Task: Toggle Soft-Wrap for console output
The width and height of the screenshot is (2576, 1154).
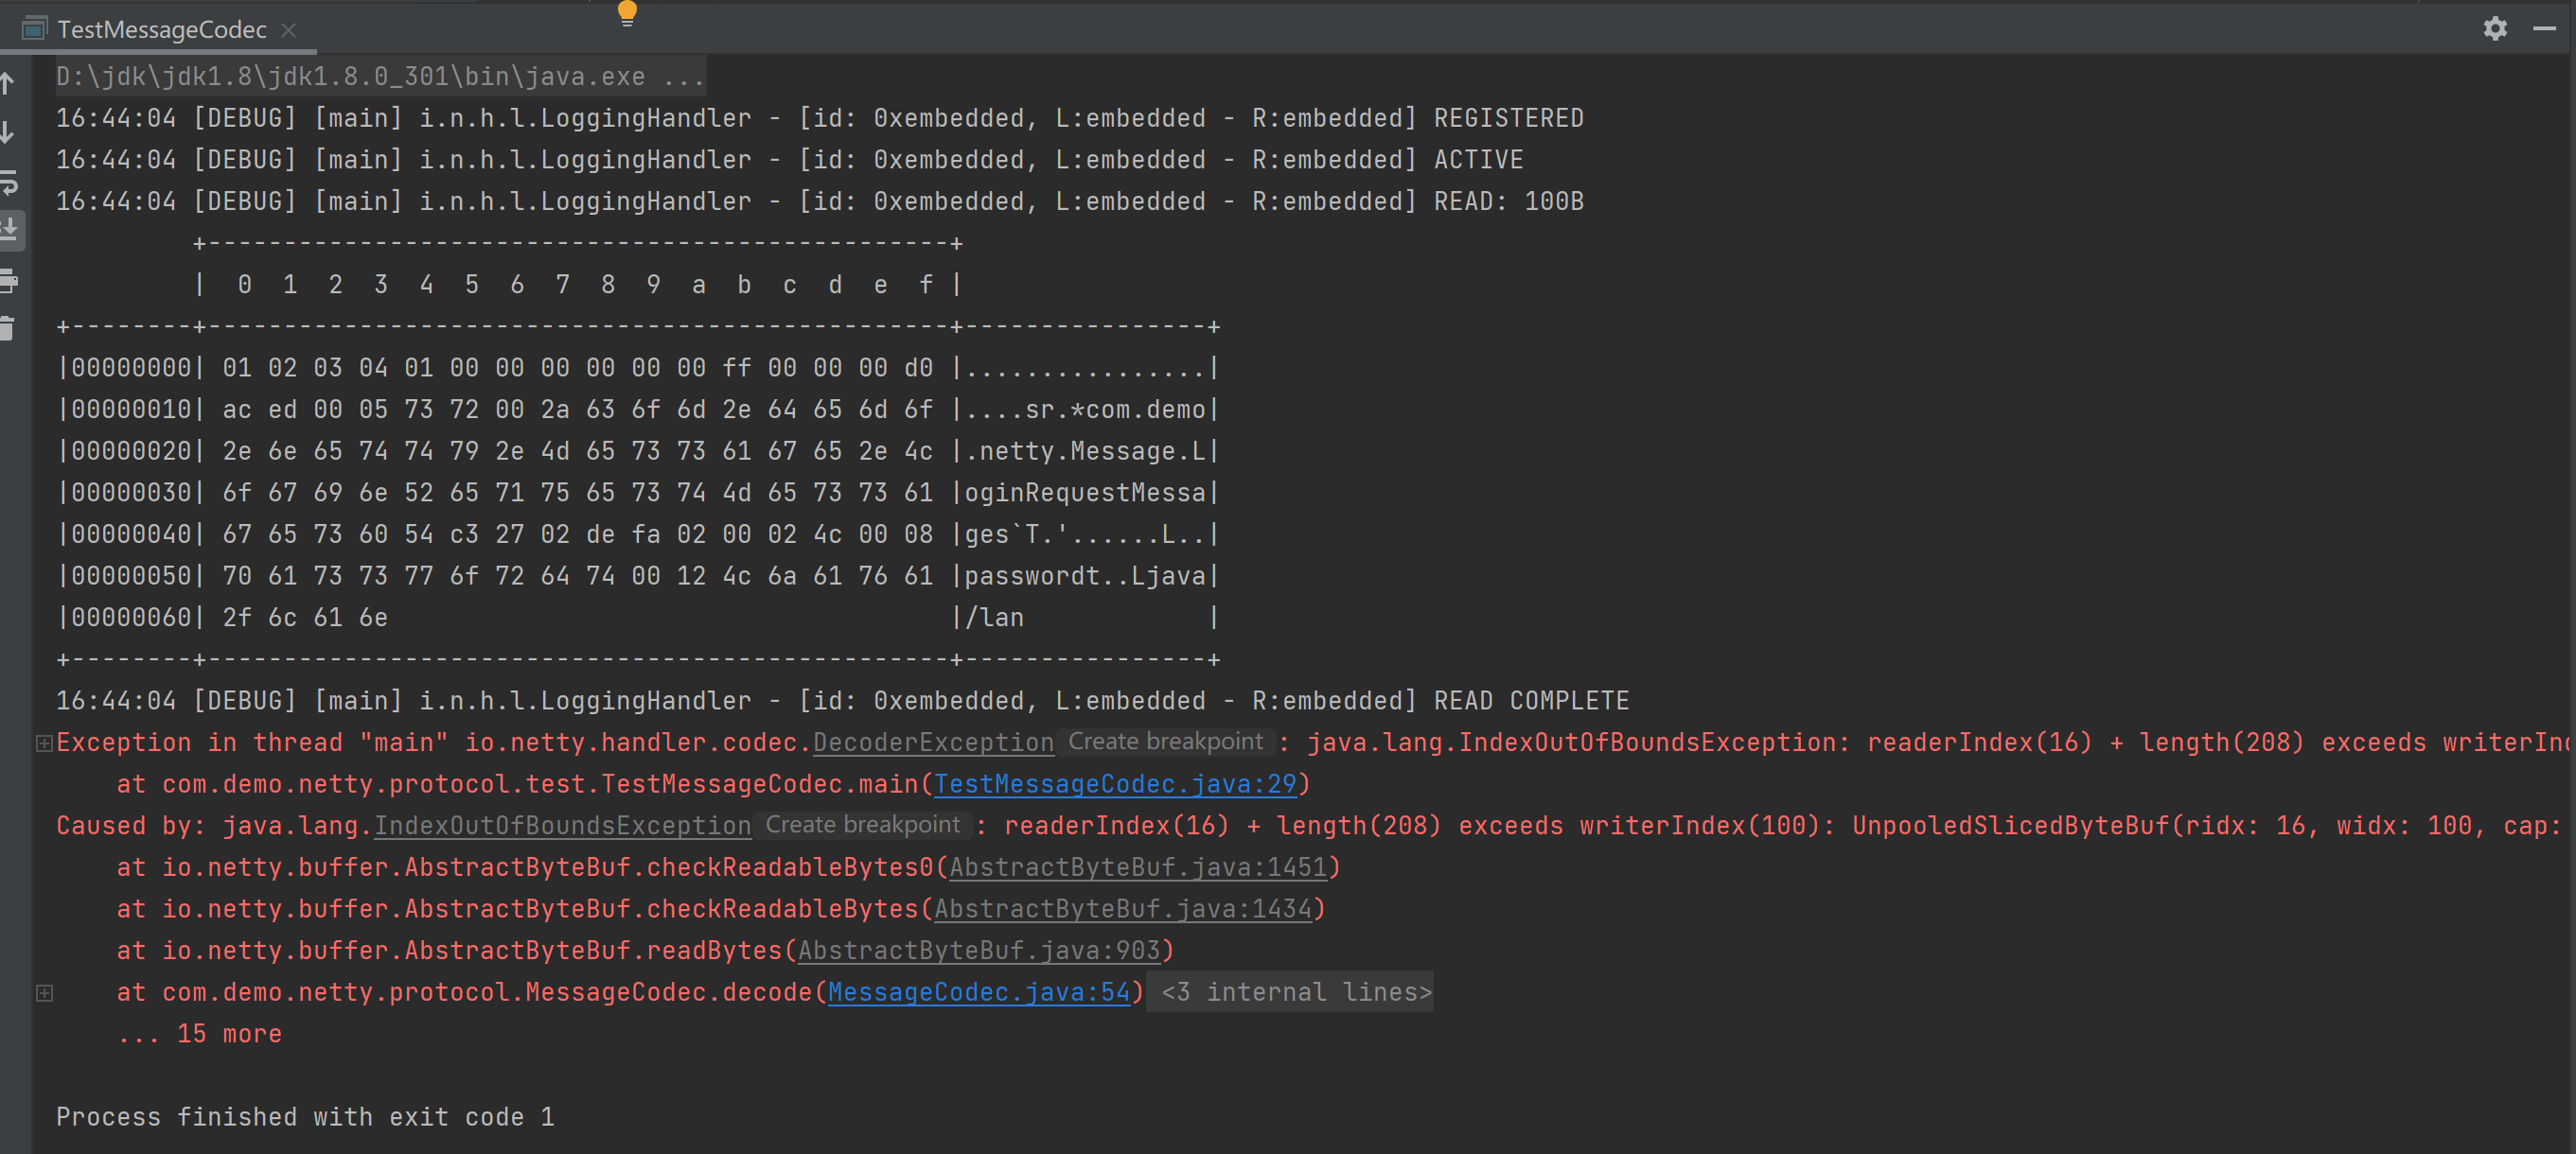Action: coord(9,182)
